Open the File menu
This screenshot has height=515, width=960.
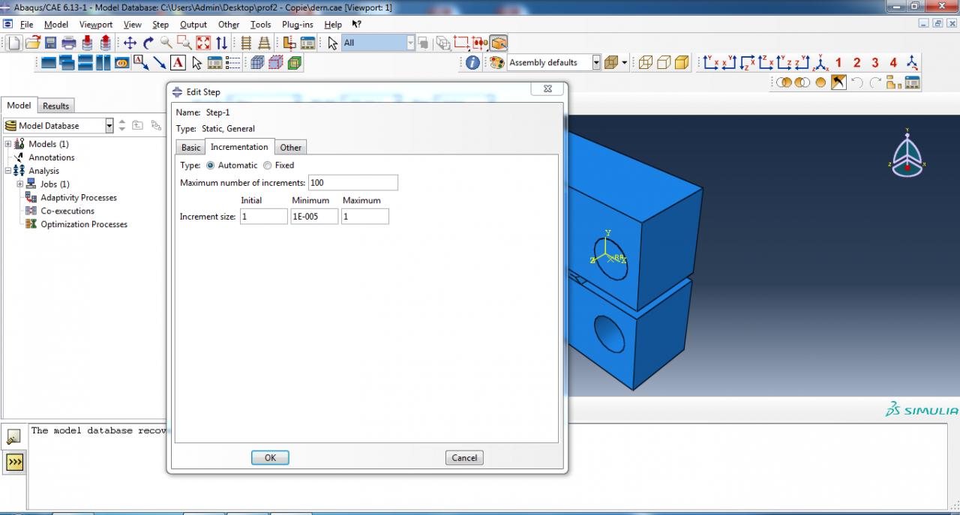pos(27,24)
